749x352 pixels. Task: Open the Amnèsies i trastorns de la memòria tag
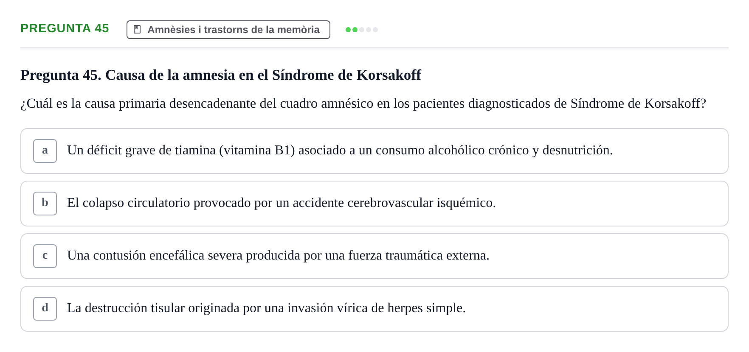point(228,30)
